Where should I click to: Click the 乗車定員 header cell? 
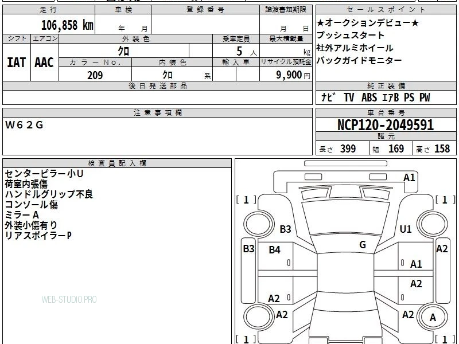(236, 38)
